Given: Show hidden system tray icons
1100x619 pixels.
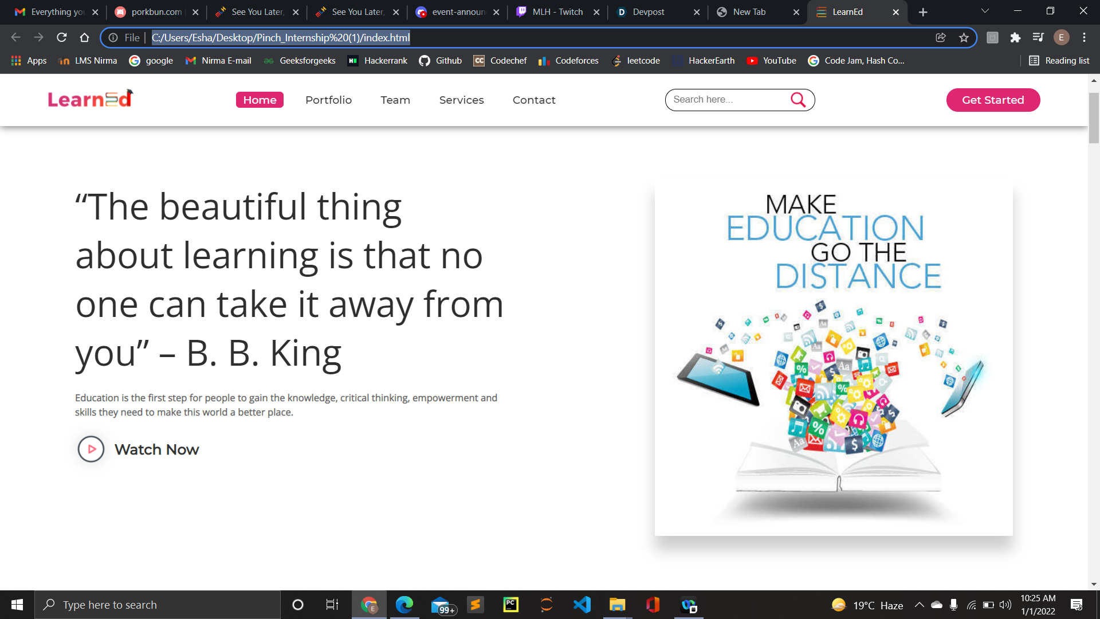Looking at the screenshot, I should (x=919, y=605).
